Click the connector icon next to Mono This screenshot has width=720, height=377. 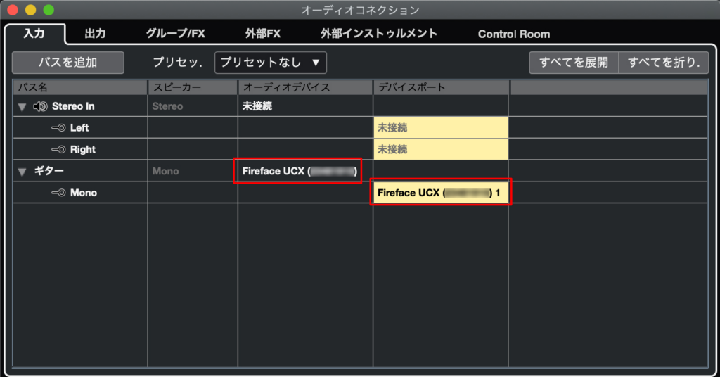point(58,193)
